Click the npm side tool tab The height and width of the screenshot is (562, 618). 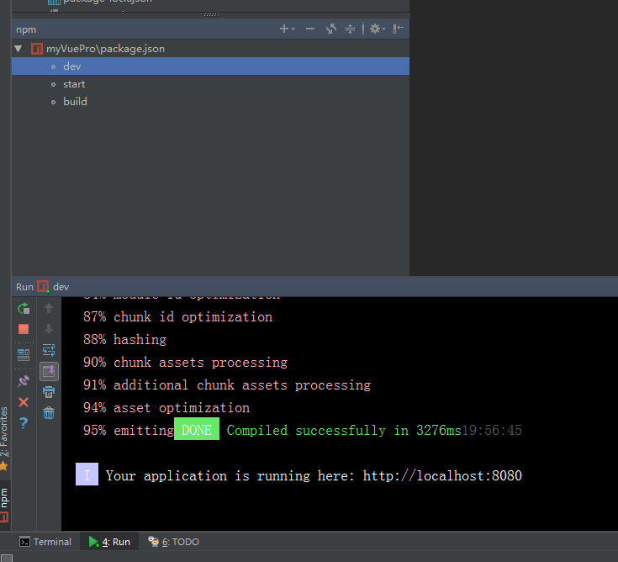(4, 506)
